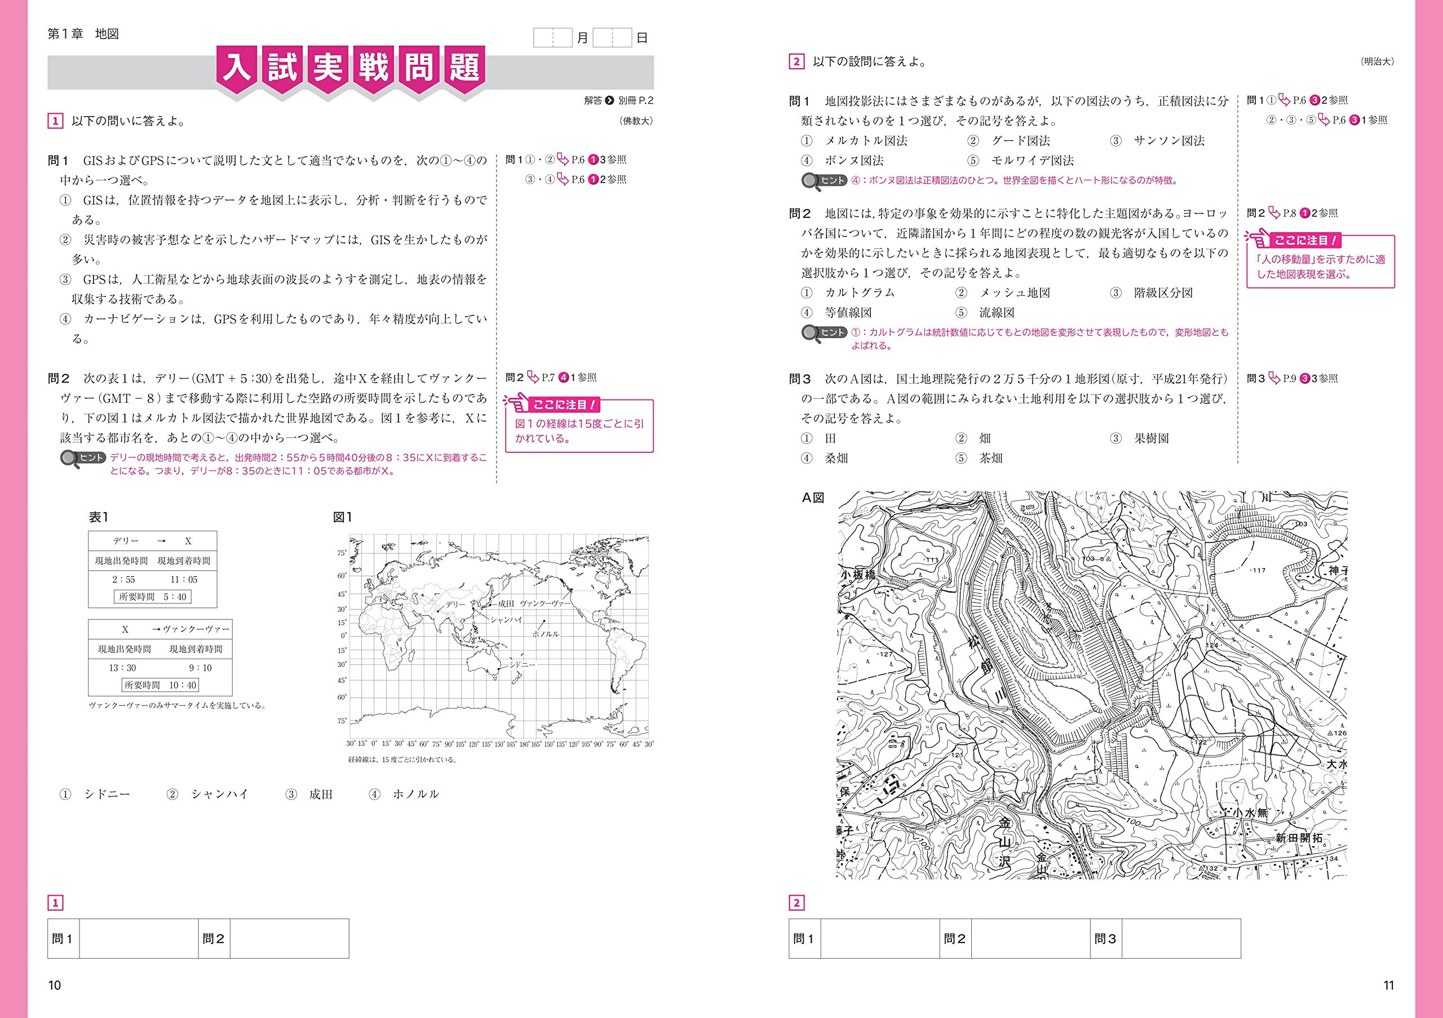The image size is (1443, 1018).
Task: Click the ヒント icon about ボンヌ図法
Action: pos(824,181)
